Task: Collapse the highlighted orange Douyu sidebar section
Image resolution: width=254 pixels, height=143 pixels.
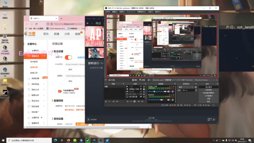Action: coord(44,56)
